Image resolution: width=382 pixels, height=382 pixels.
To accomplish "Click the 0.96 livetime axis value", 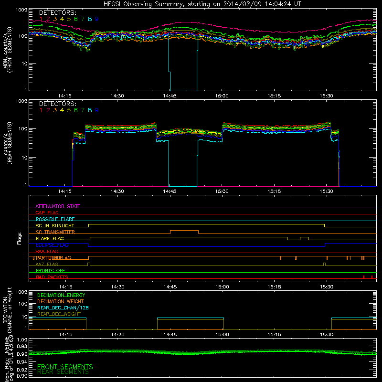I will click(22, 354).
